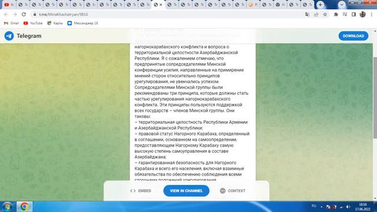Click the taskbar clock 17.06.2022

(x=363, y=207)
